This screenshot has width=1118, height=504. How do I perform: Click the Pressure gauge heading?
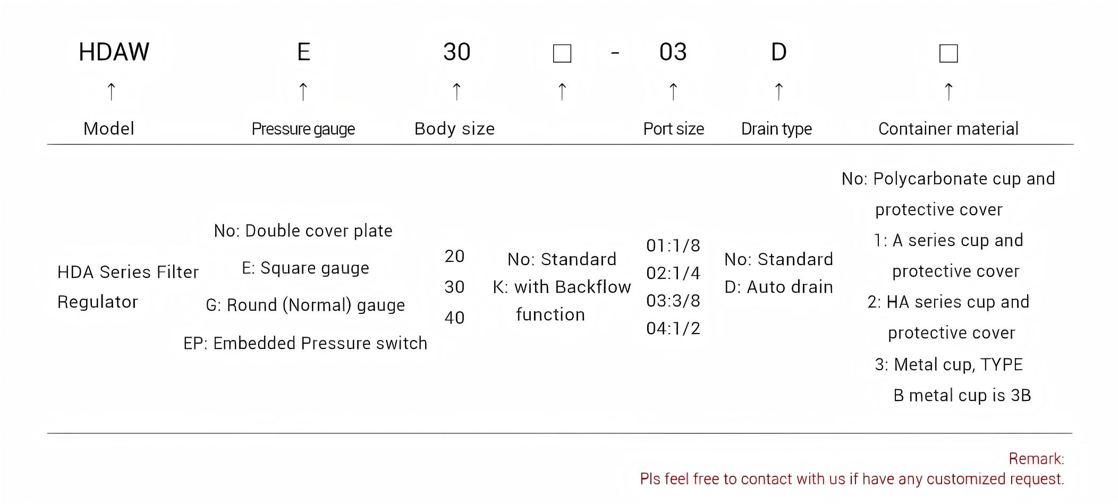click(x=303, y=129)
